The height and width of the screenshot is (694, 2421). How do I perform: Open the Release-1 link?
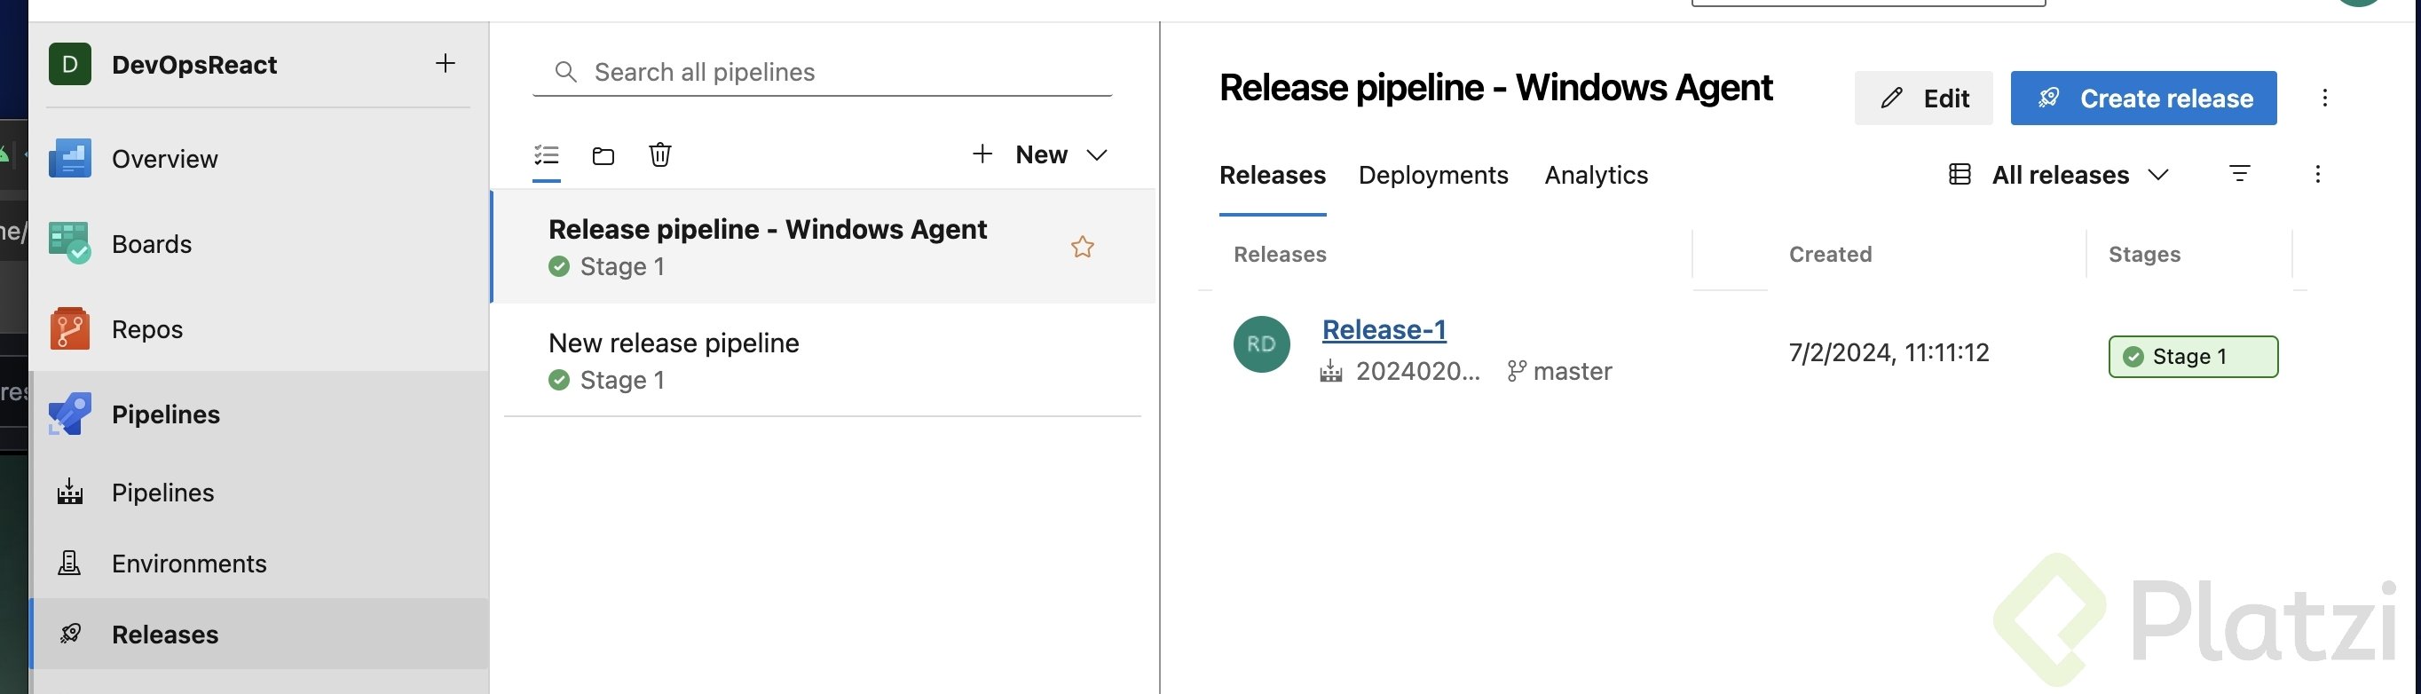1384,330
